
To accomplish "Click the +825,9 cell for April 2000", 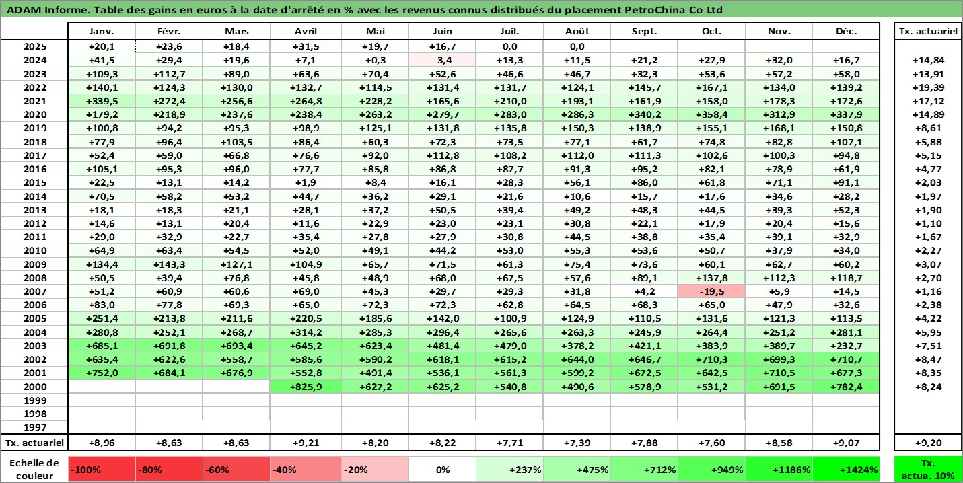I will [x=306, y=387].
